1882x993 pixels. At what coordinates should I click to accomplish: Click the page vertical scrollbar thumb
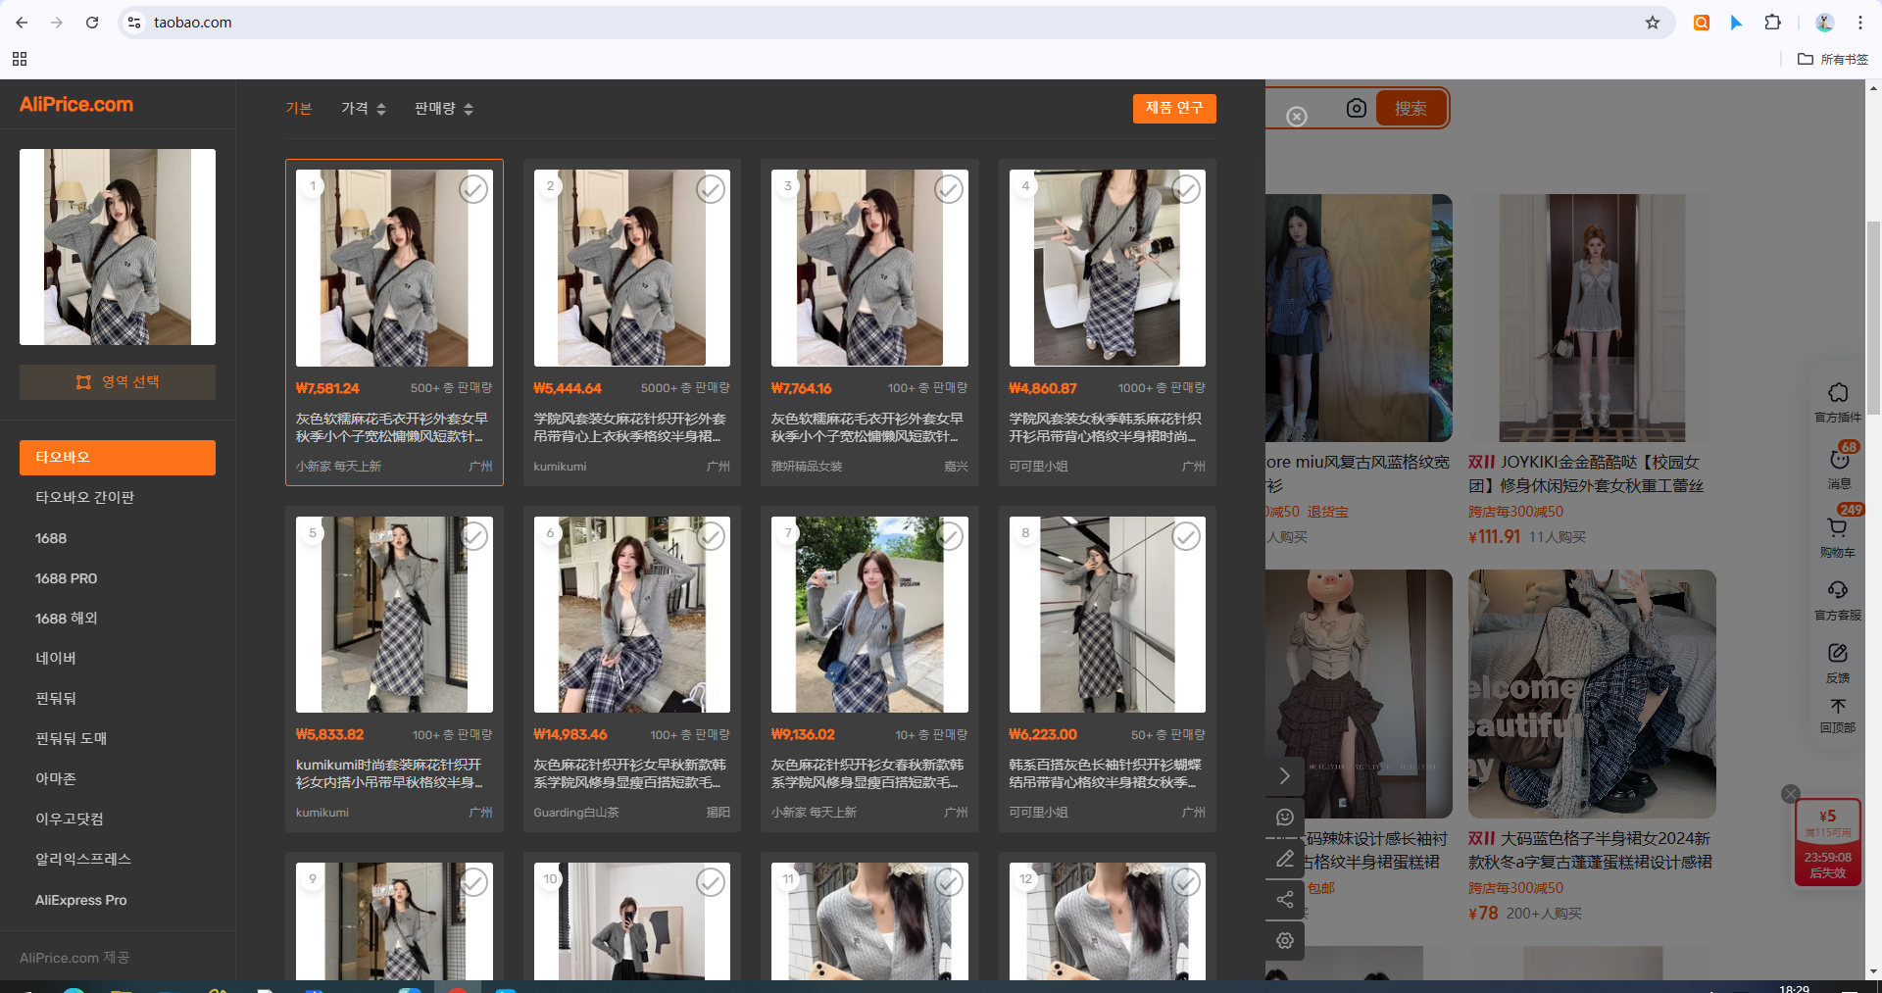1873,319
